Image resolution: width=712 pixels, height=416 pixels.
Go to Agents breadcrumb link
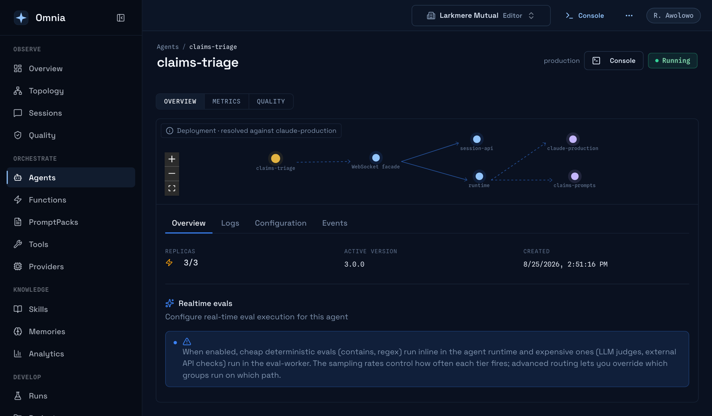click(x=168, y=47)
